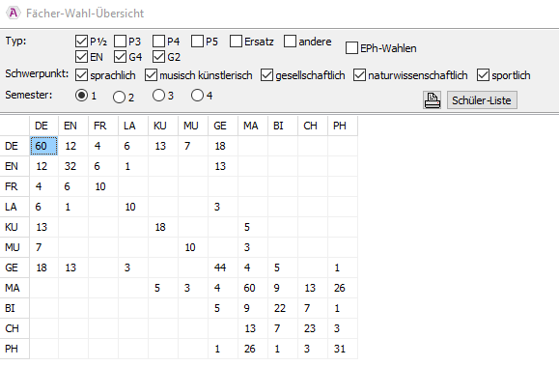This screenshot has height=366, width=559.
Task: Select the GE row header
Action: point(14,267)
